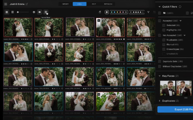Click the number 2 badge on thumbnail
The width and height of the screenshot is (193, 120).
(129, 20)
